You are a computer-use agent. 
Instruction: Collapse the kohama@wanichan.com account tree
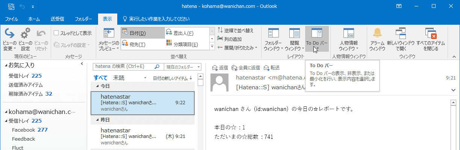(6, 112)
